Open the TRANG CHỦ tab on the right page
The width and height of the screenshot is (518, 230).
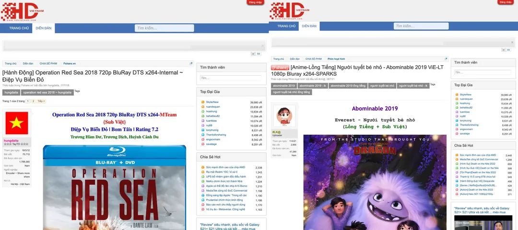tap(286, 26)
